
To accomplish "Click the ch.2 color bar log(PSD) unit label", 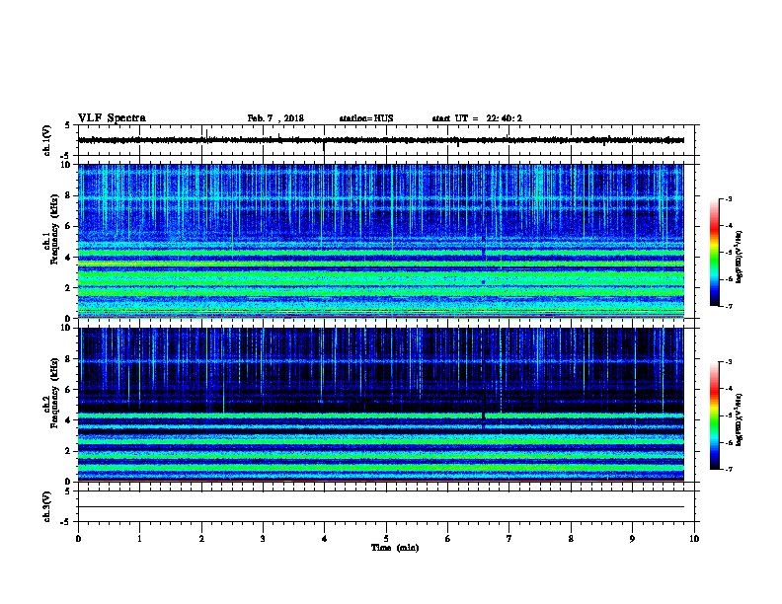I will coord(740,420).
